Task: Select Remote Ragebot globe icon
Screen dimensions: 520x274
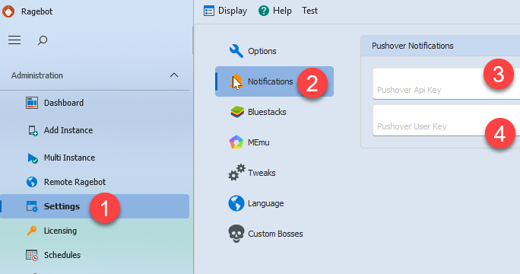Action: 32,182
